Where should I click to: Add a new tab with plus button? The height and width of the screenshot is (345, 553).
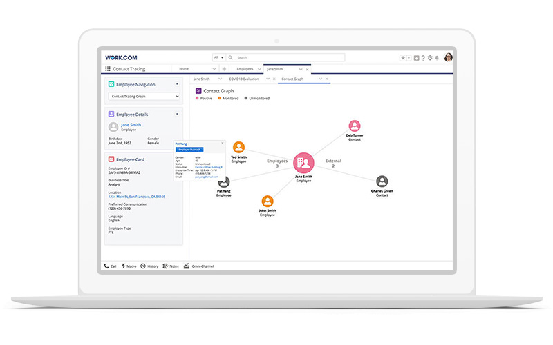point(224,69)
